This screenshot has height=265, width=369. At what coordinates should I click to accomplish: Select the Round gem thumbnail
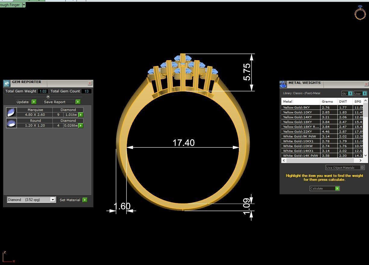pos(11,123)
